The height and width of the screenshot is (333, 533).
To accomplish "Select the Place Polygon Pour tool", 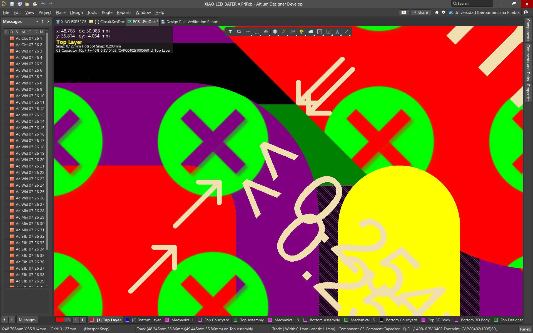I will [x=311, y=32].
